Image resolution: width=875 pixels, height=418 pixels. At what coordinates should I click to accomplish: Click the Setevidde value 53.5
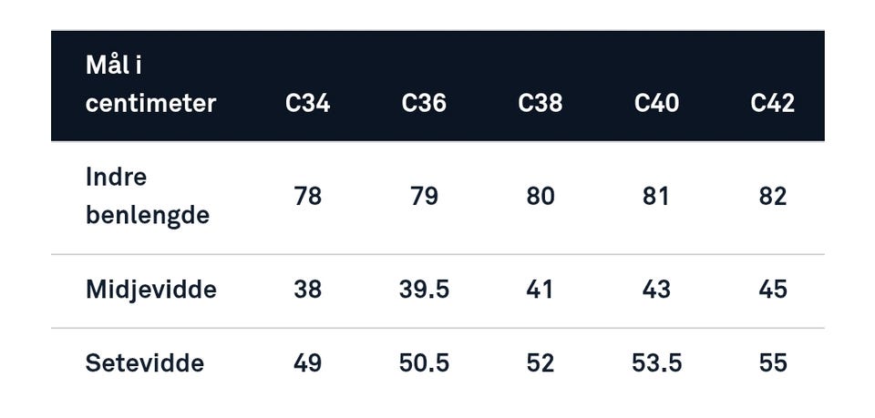[656, 363]
